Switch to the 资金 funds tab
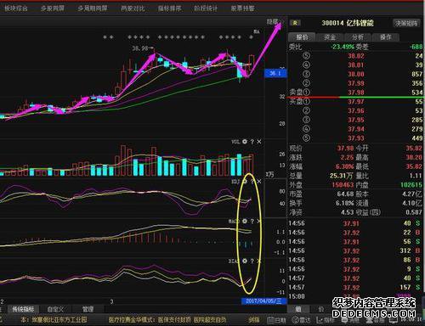425x326 pixels. coord(330,37)
